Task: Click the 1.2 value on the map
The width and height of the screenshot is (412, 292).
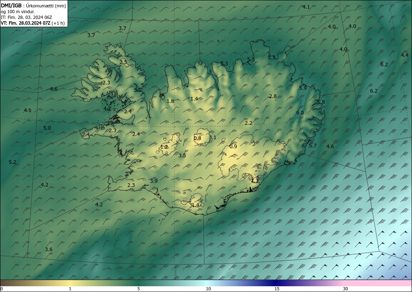Action: [x=164, y=147]
